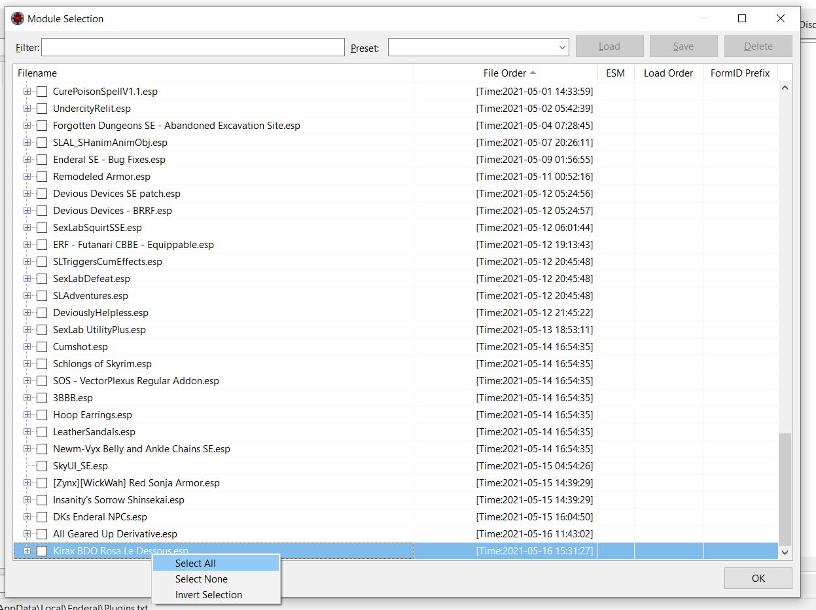Expand SOS - VectorPlexus Regular Addon node
816x610 pixels.
(27, 381)
